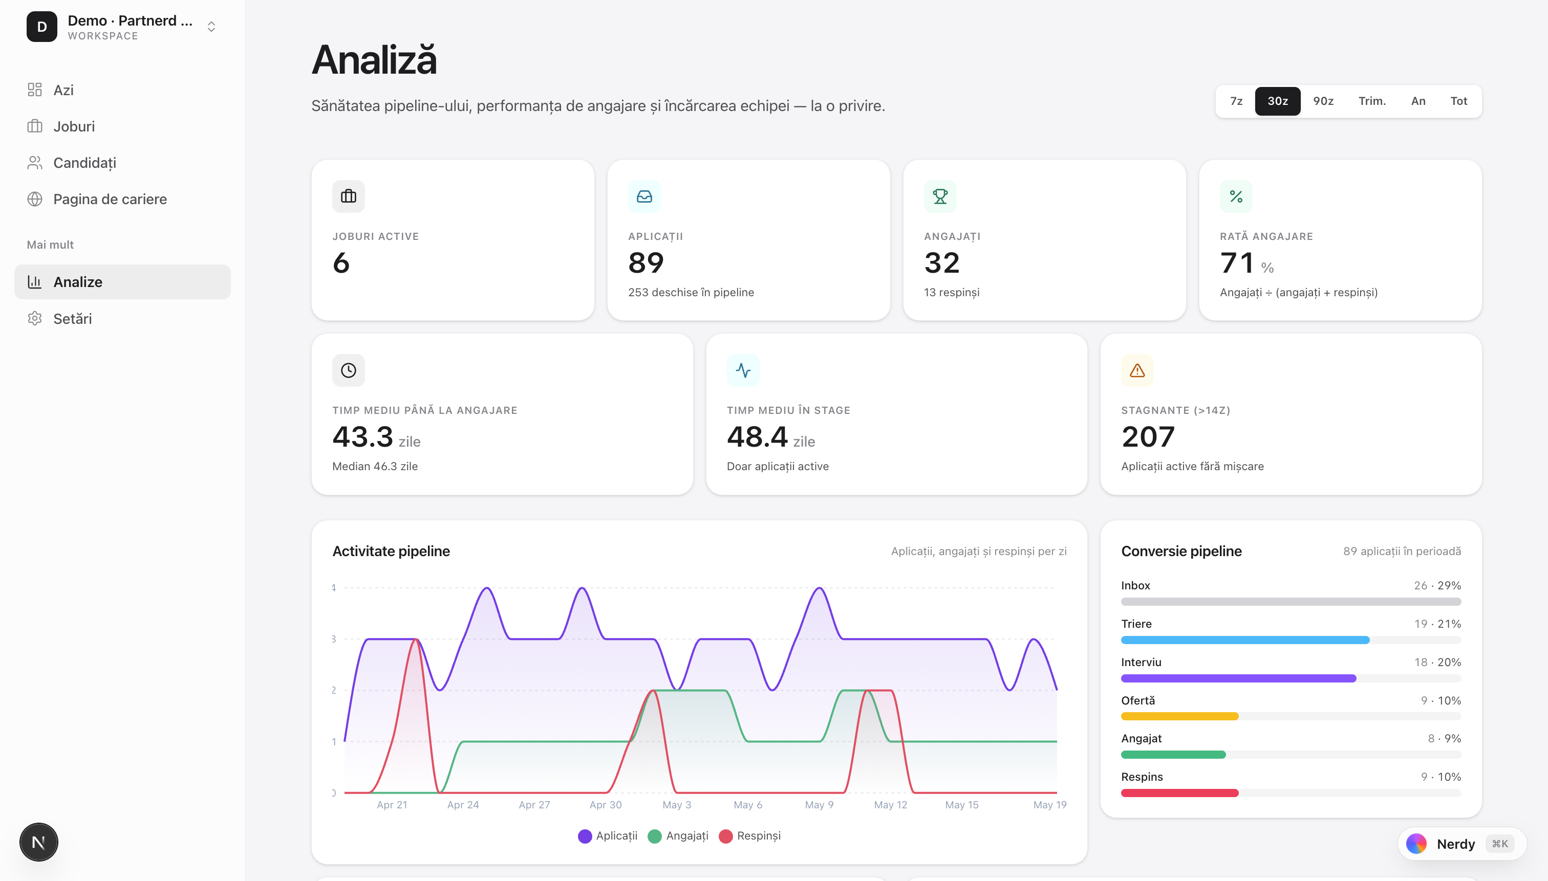Click the trophy icon on Angajați card
The width and height of the screenshot is (1548, 881).
point(940,196)
